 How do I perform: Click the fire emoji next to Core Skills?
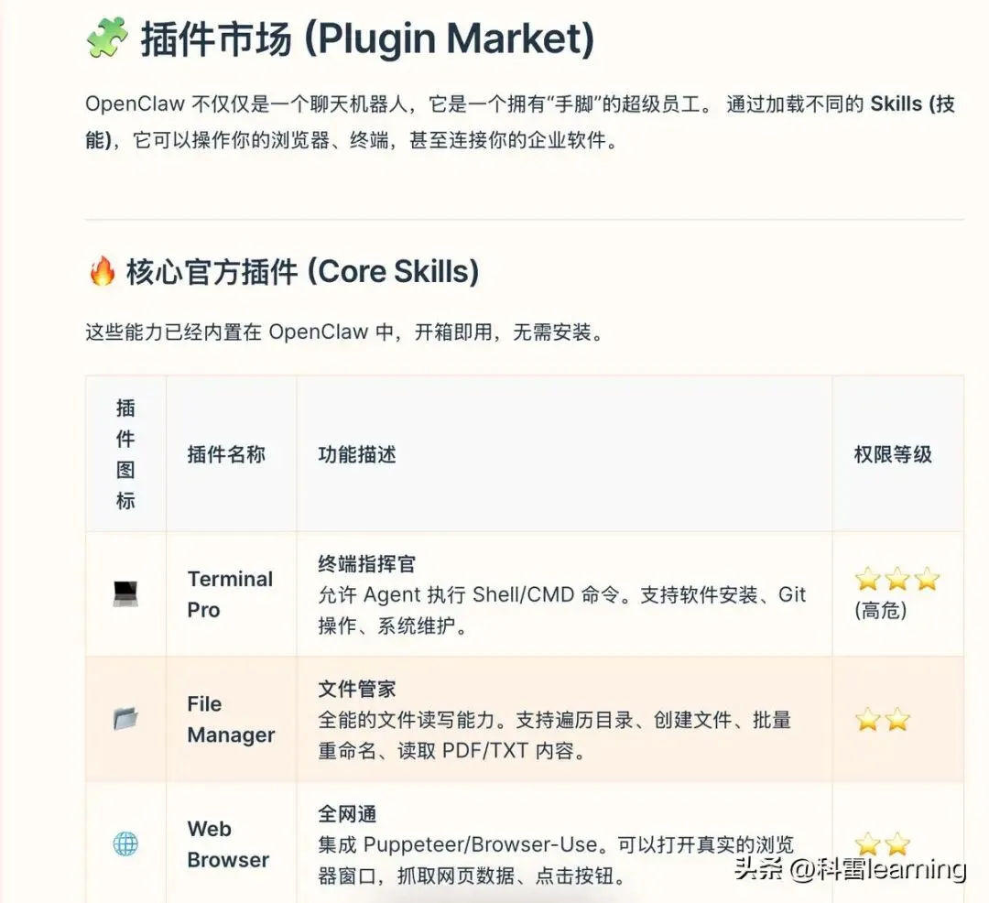pos(102,272)
